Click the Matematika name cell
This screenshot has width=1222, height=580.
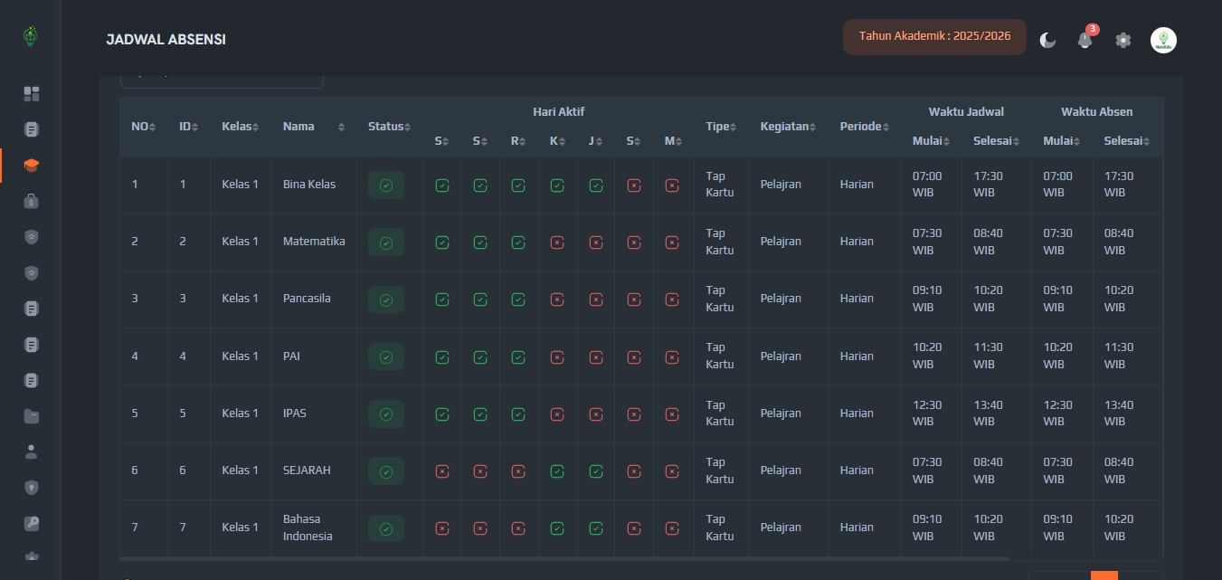(314, 242)
